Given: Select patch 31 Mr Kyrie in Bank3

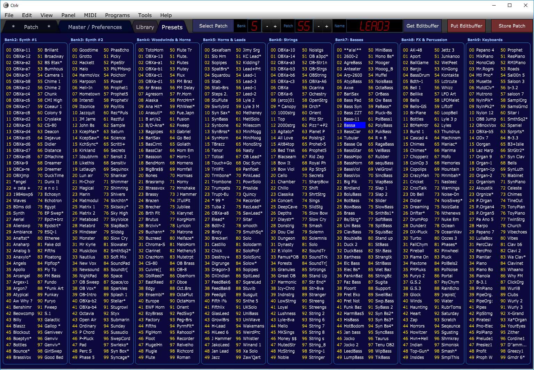Looking at the screenshot, I should [84, 245].
